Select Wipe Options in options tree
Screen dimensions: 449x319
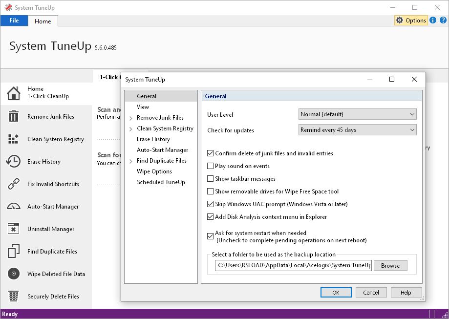tap(154, 171)
